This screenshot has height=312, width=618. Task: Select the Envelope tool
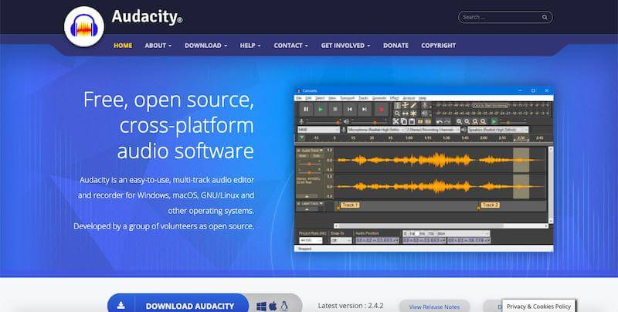pos(405,105)
